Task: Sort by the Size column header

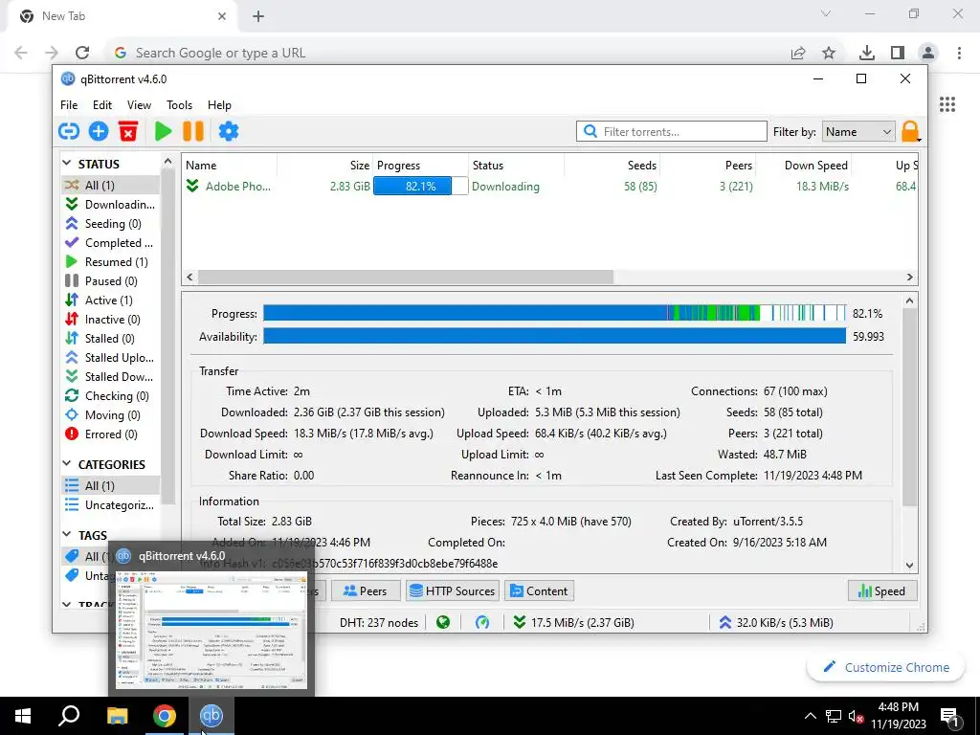Action: 325,166
